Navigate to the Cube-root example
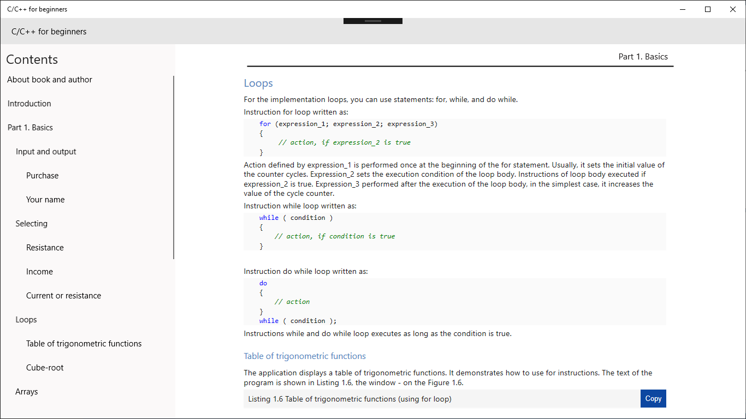This screenshot has width=746, height=419. point(45,367)
